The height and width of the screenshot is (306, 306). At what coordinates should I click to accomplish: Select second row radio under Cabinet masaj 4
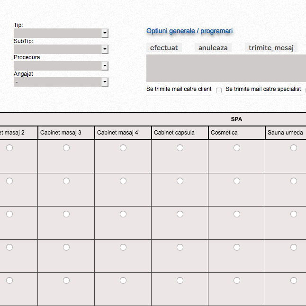[123, 181]
